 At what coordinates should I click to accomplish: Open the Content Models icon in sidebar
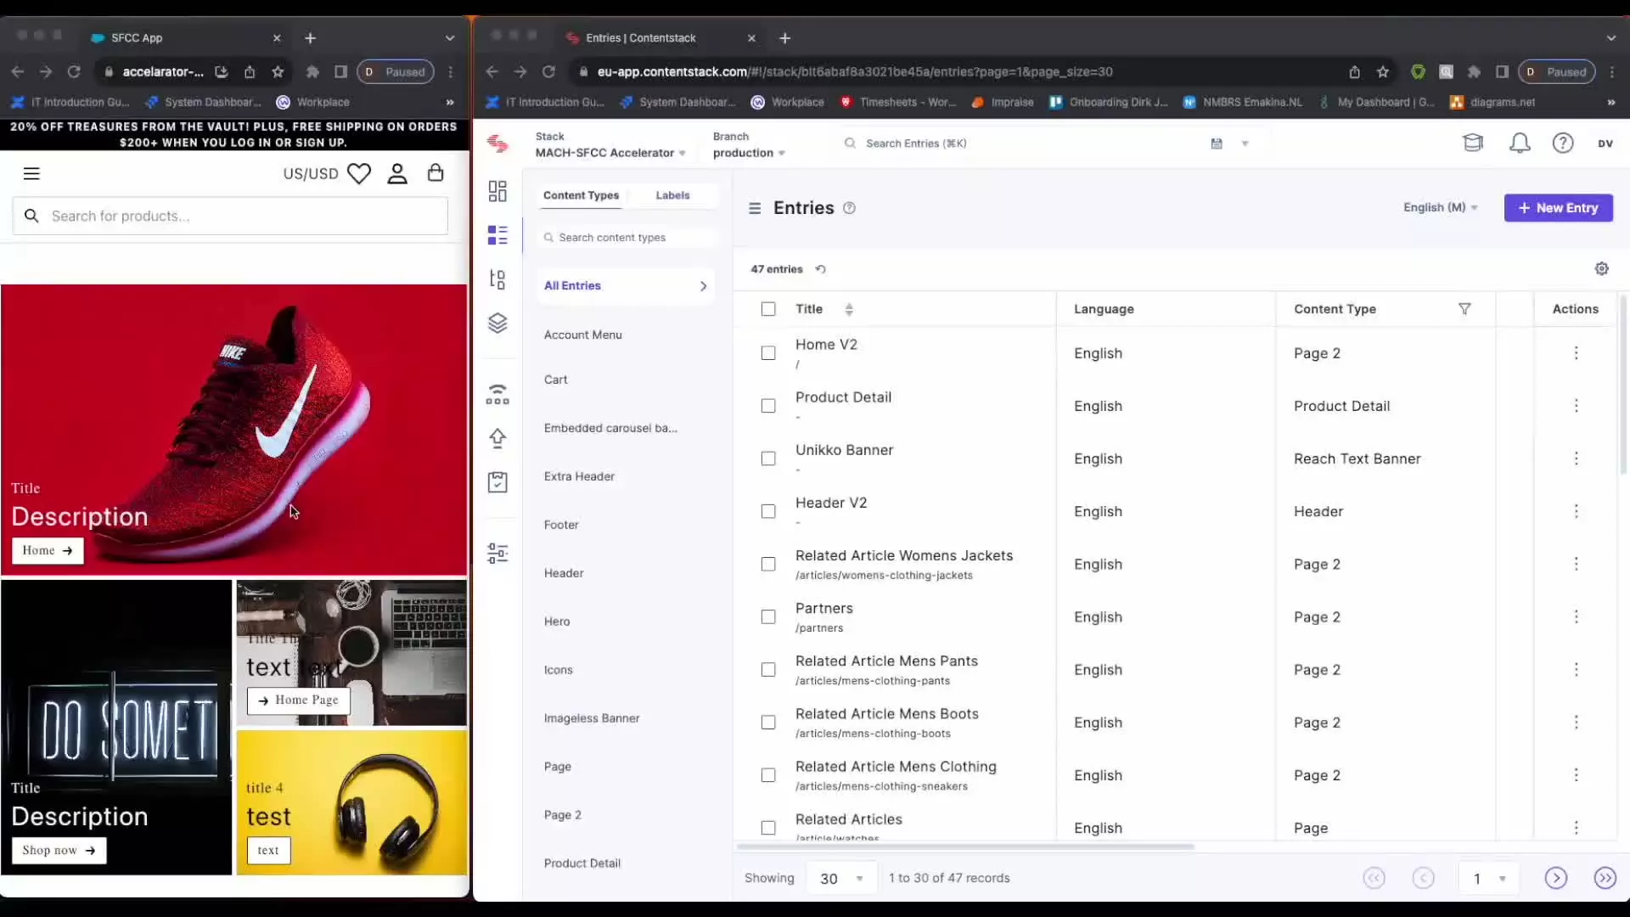(x=497, y=279)
